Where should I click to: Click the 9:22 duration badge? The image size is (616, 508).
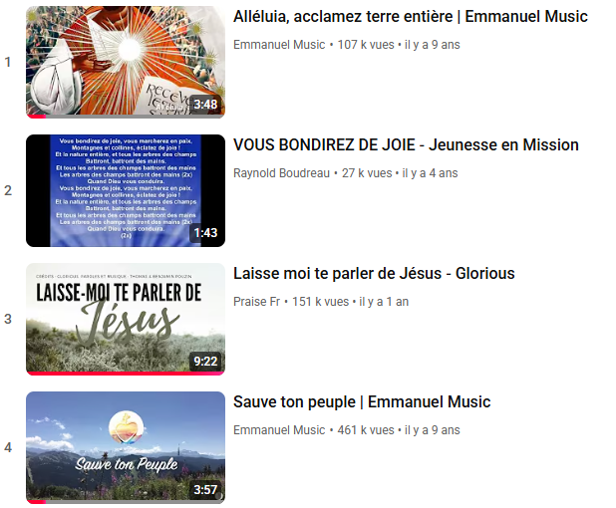[x=205, y=362]
